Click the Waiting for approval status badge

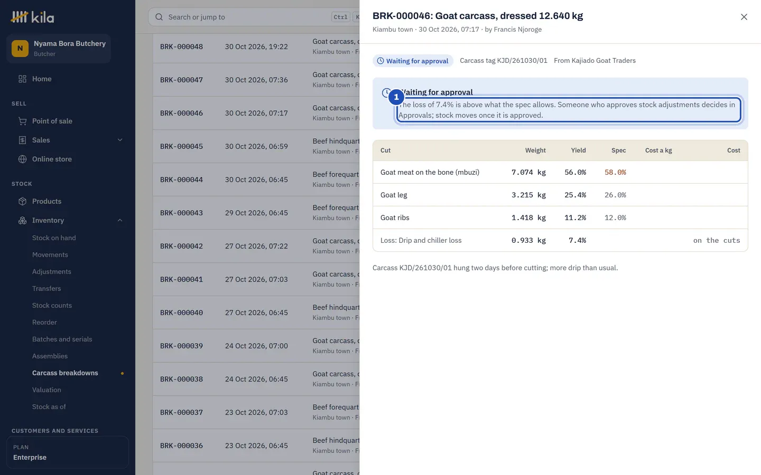point(413,61)
